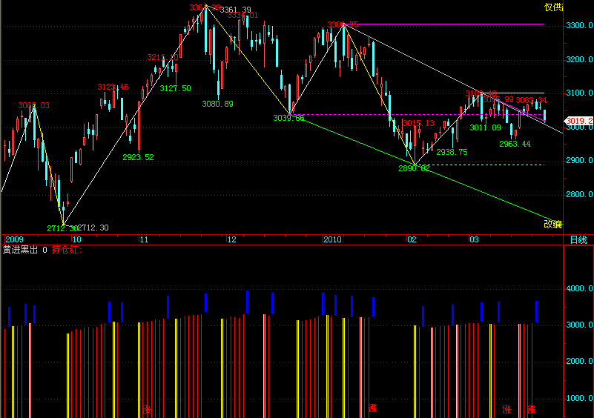Click the white 3361.39 peak label
The width and height of the screenshot is (594, 418).
pyautogui.click(x=235, y=10)
